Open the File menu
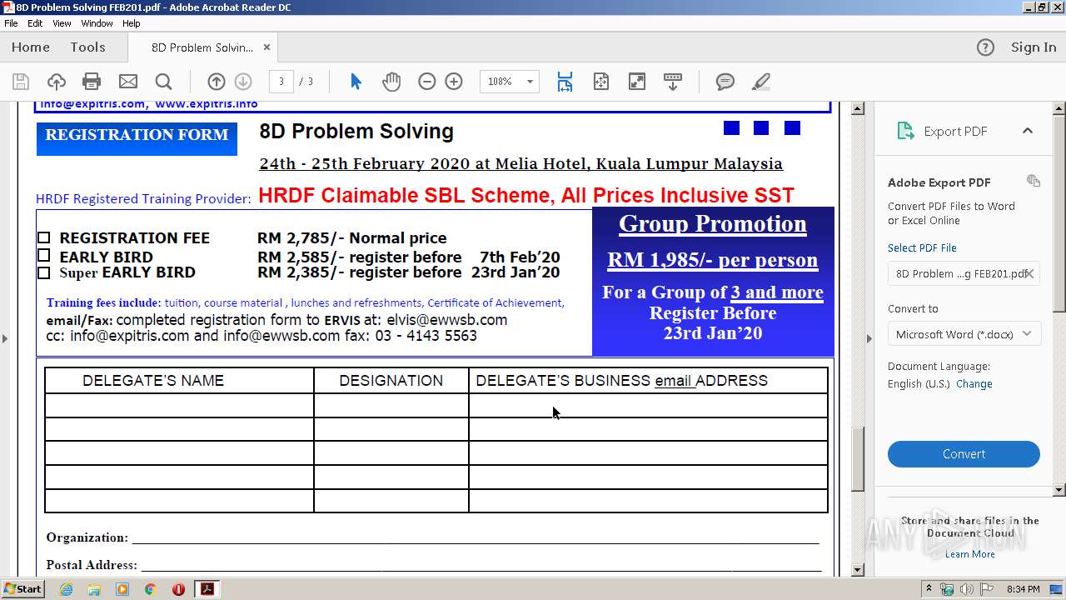This screenshot has height=600, width=1066. point(11,23)
